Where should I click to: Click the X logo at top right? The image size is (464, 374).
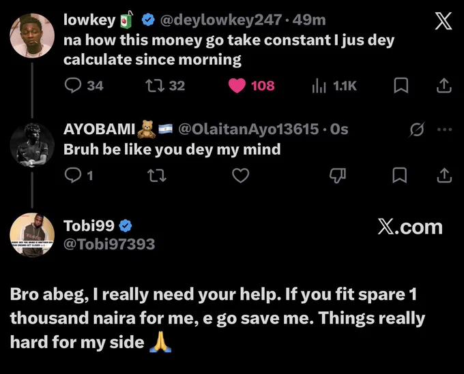click(x=444, y=21)
